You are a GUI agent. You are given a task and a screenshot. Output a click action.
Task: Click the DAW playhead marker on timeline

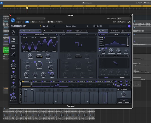pos(27,8)
